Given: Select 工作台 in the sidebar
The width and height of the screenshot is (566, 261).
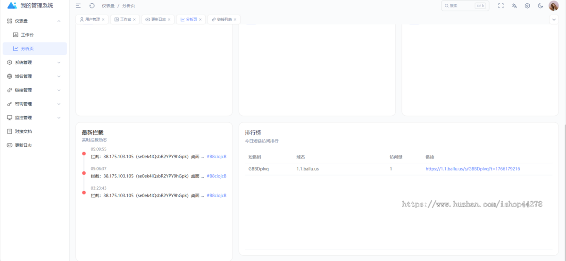Looking at the screenshot, I should tap(27, 35).
